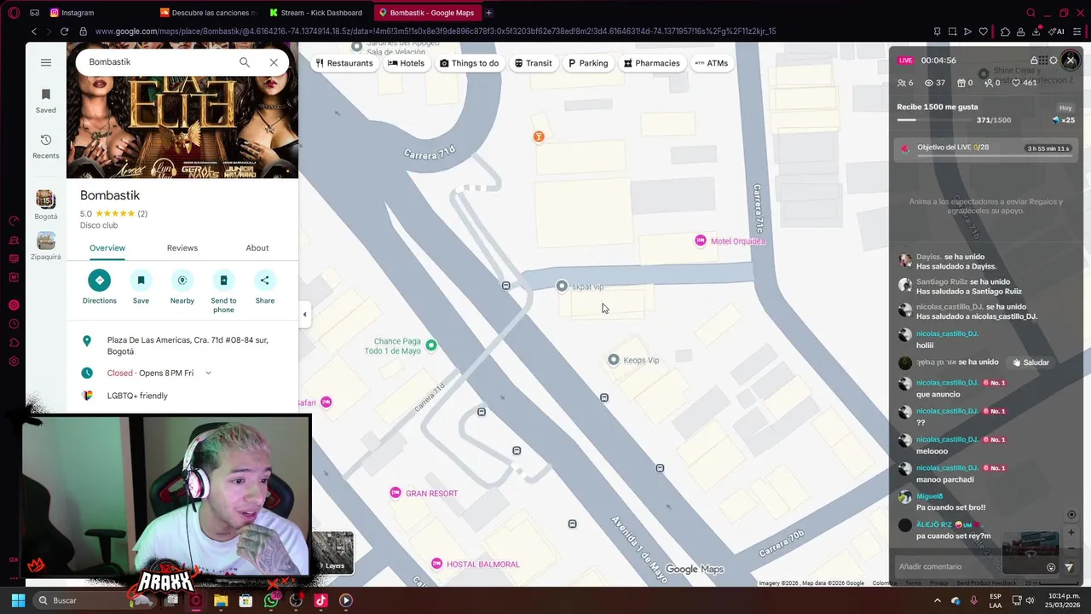Open the LIVE panel grid icon
The image size is (1091, 614).
(x=1043, y=61)
